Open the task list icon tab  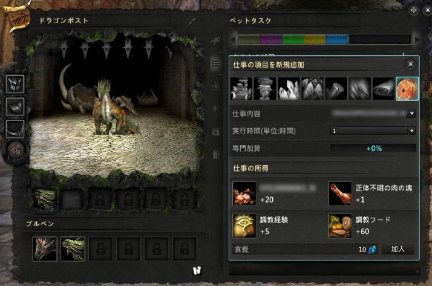(215, 63)
